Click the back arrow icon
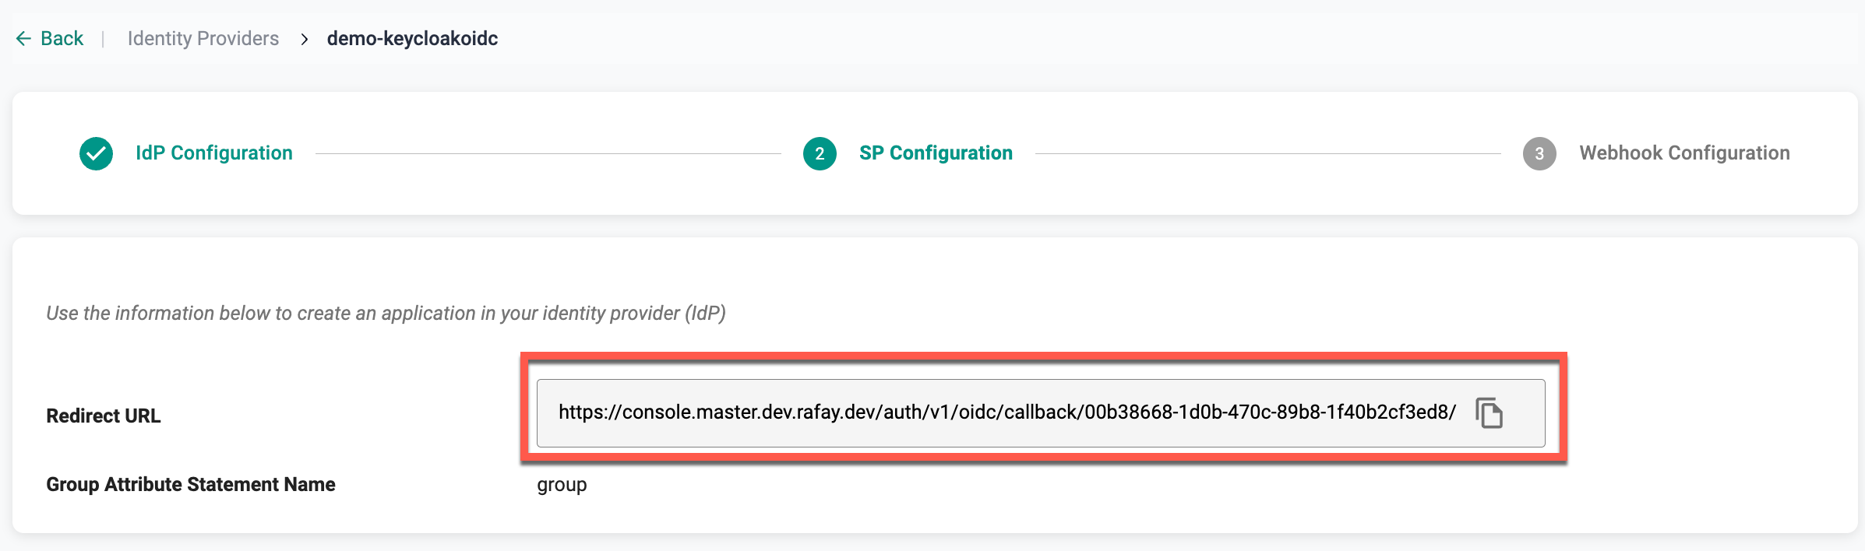Image resolution: width=1865 pixels, height=551 pixels. [23, 39]
